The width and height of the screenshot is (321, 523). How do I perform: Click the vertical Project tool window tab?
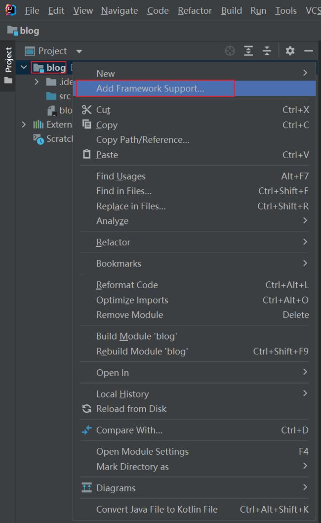pyautogui.click(x=8, y=65)
